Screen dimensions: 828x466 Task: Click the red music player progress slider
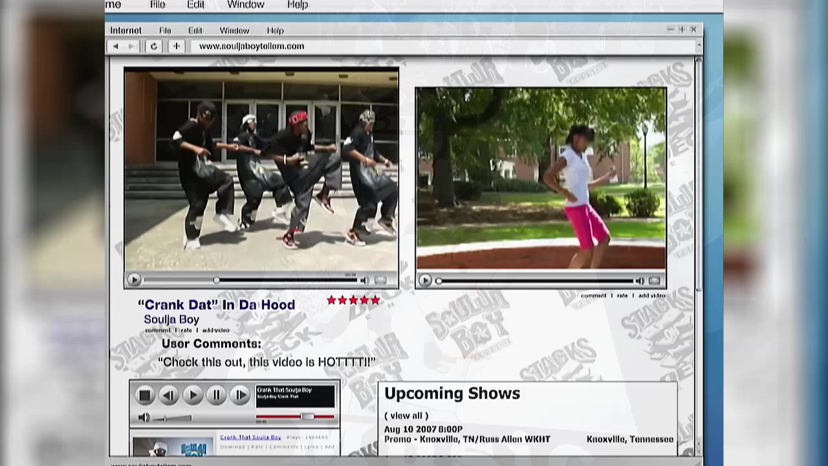coord(307,417)
